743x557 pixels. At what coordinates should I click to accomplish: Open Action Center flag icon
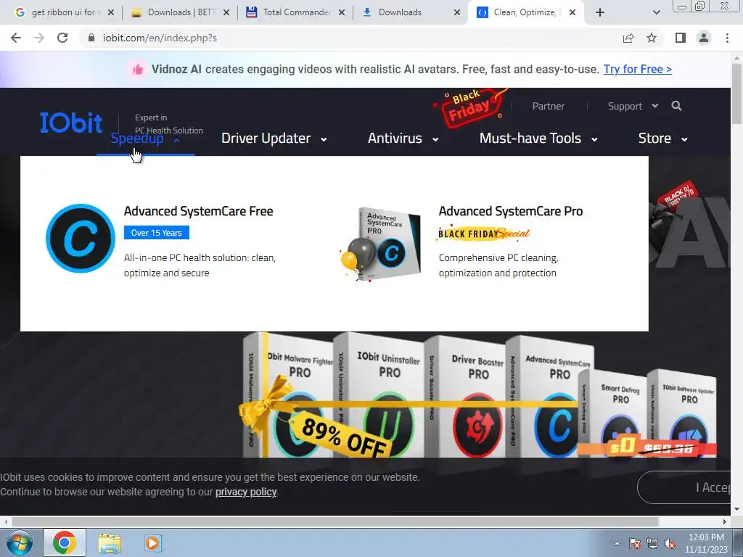(x=635, y=543)
